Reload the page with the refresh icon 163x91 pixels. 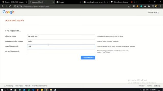[10, 6]
